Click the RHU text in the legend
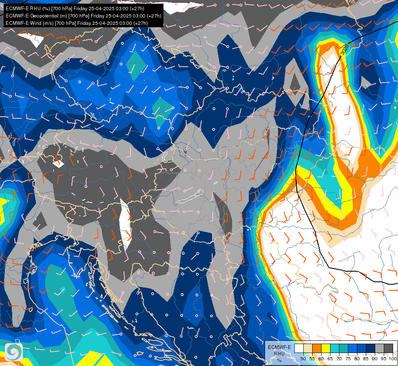 [x=279, y=353]
